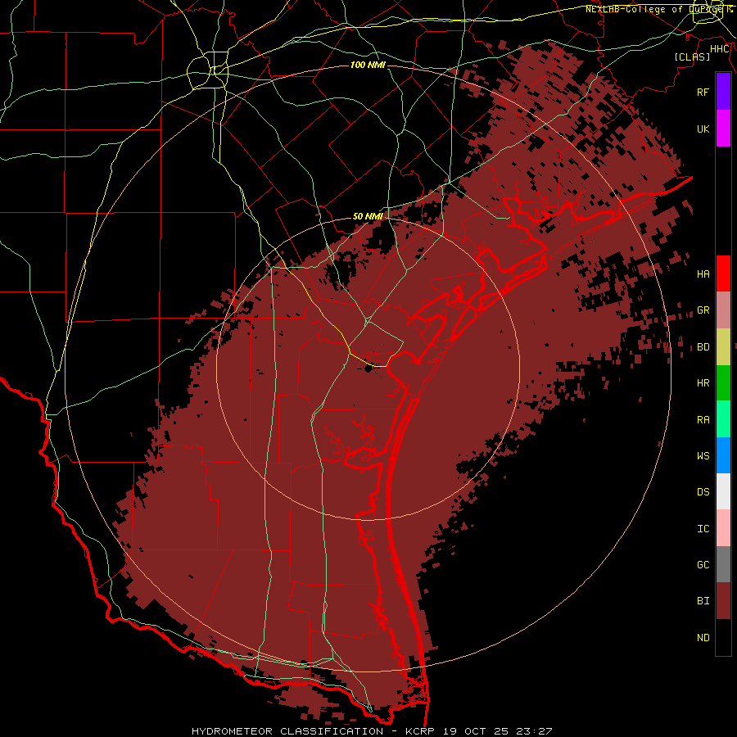Click the BD yellow legend swatch

pos(723,346)
